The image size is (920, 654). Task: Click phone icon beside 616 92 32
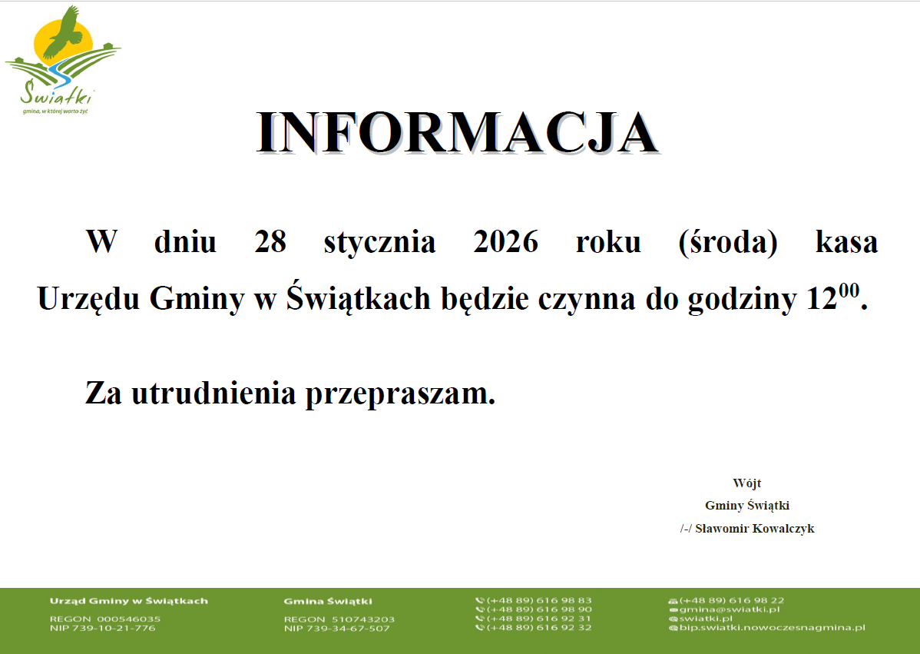480,628
